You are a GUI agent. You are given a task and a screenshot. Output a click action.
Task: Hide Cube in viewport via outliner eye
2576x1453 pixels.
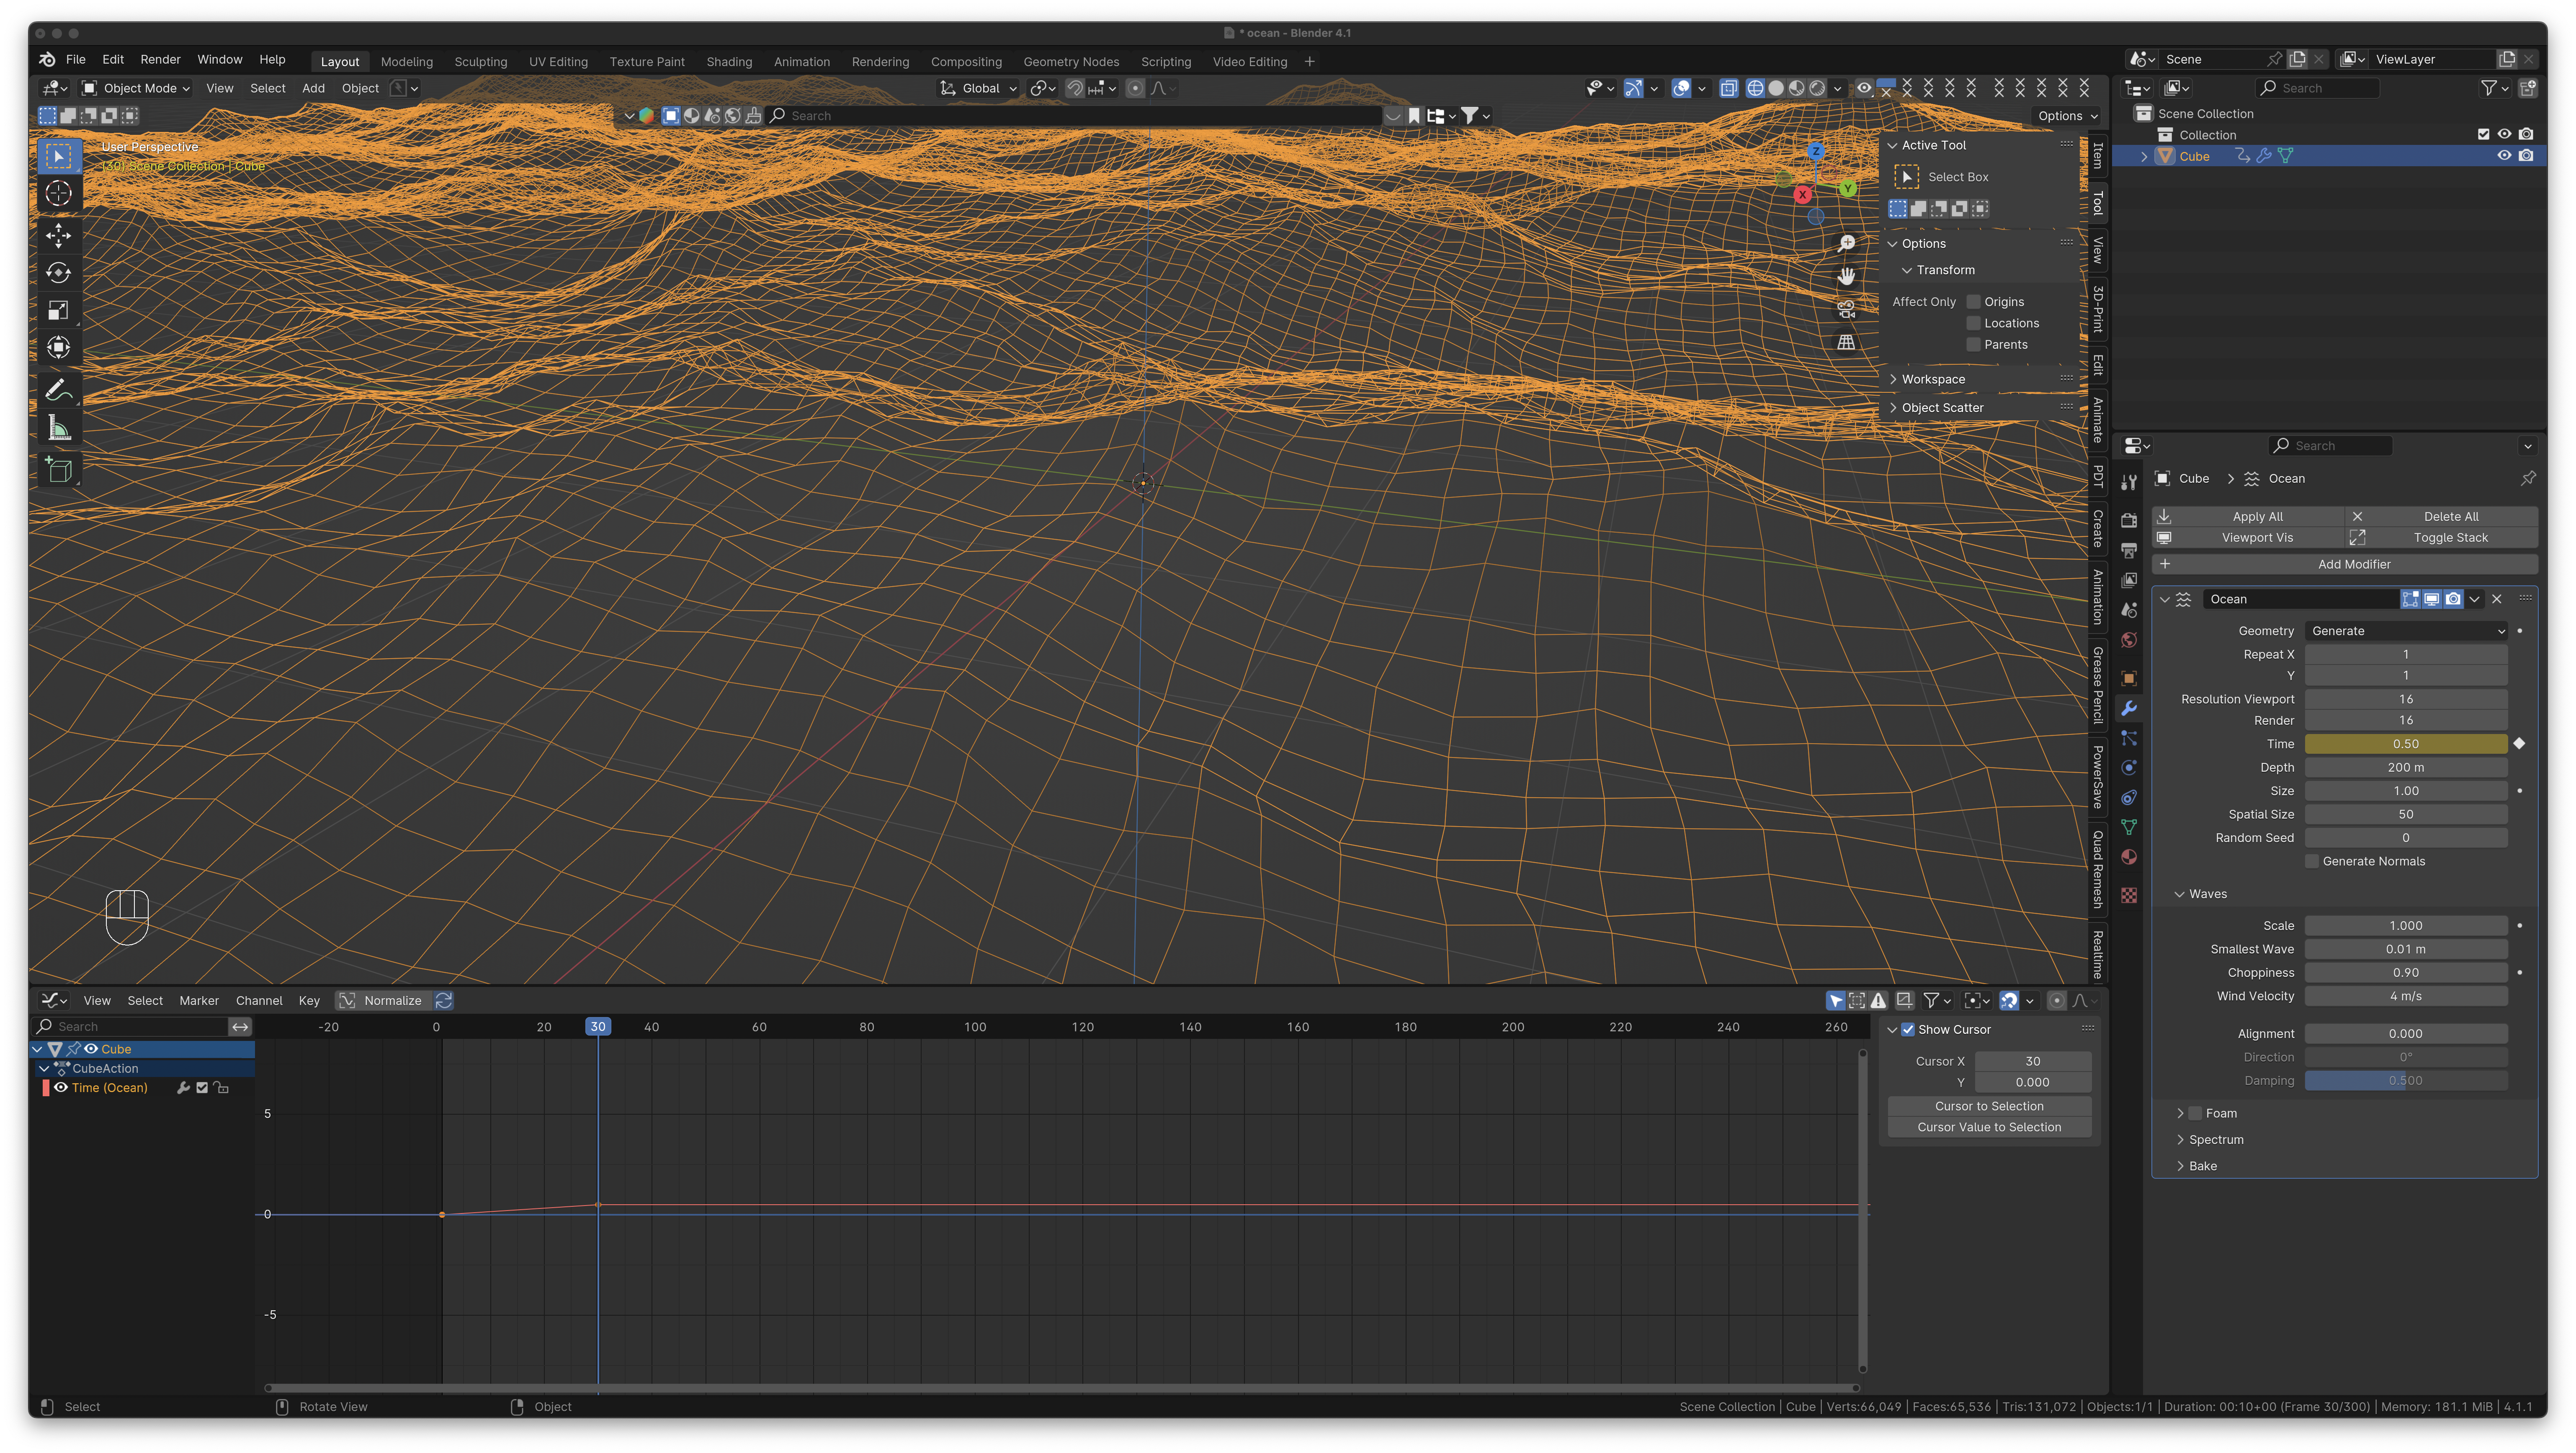(2504, 156)
